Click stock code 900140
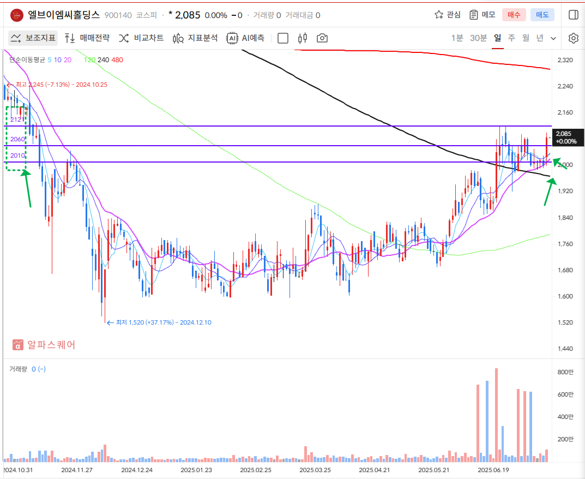This screenshot has width=585, height=479. 118,15
